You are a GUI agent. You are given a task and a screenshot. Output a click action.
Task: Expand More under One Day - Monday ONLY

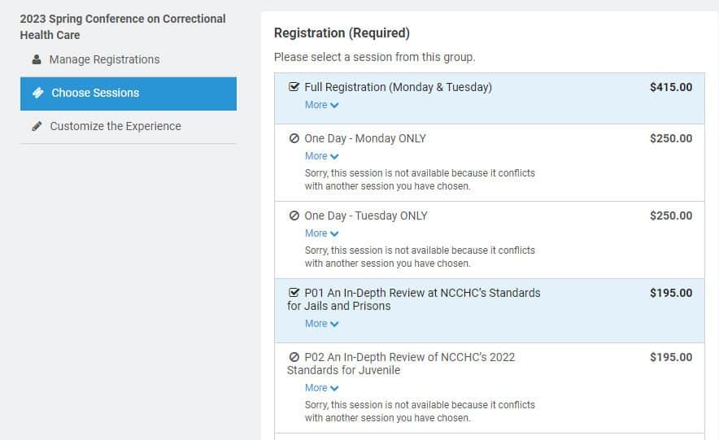pyautogui.click(x=321, y=156)
